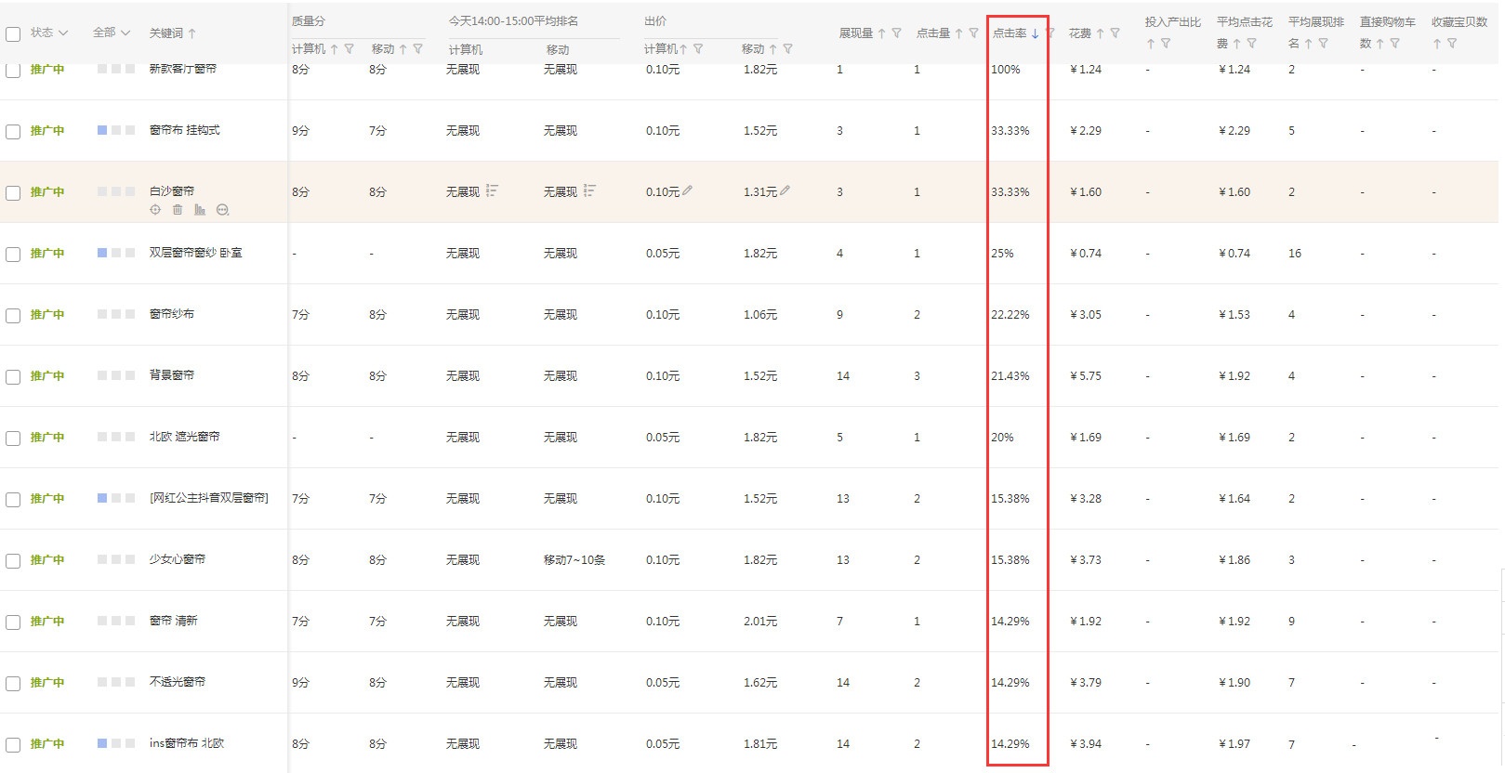Select checkbox for 北欧 遮光窗帘
Viewport: 1505px width, 773px height.
click(13, 439)
